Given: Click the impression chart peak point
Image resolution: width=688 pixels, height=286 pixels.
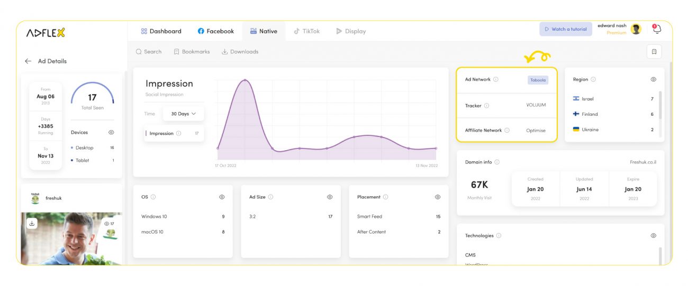Looking at the screenshot, I should (245, 80).
